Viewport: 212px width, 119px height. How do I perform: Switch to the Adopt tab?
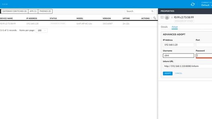175,27
